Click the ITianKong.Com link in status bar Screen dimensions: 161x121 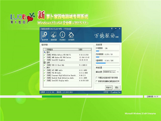click(x=115, y=92)
